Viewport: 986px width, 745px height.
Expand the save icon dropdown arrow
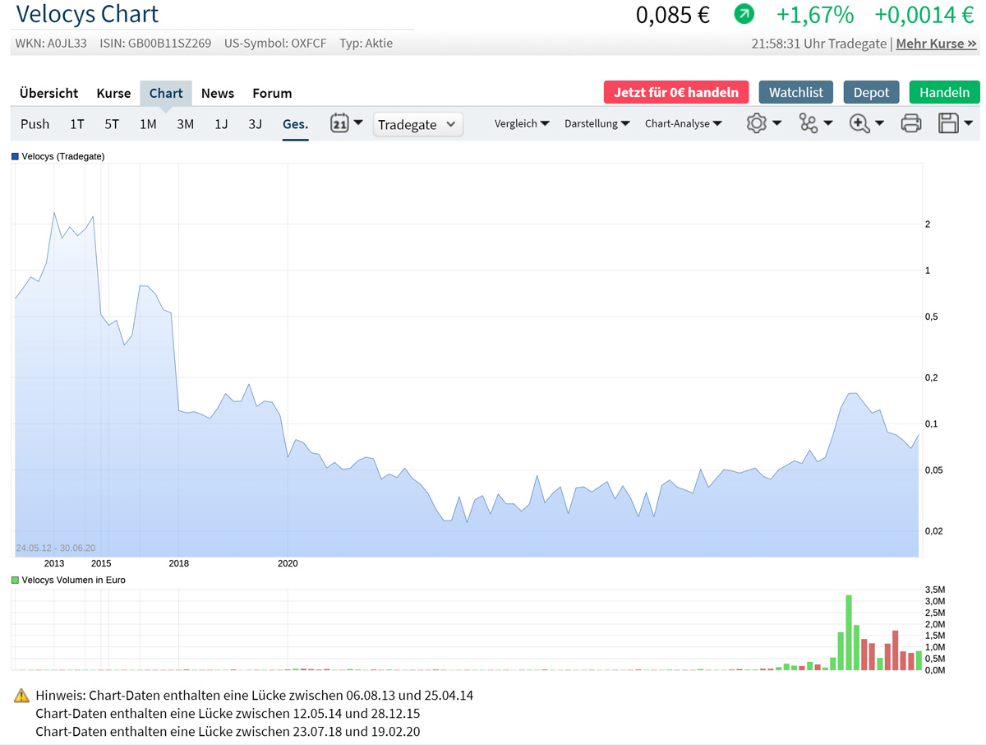tap(969, 124)
